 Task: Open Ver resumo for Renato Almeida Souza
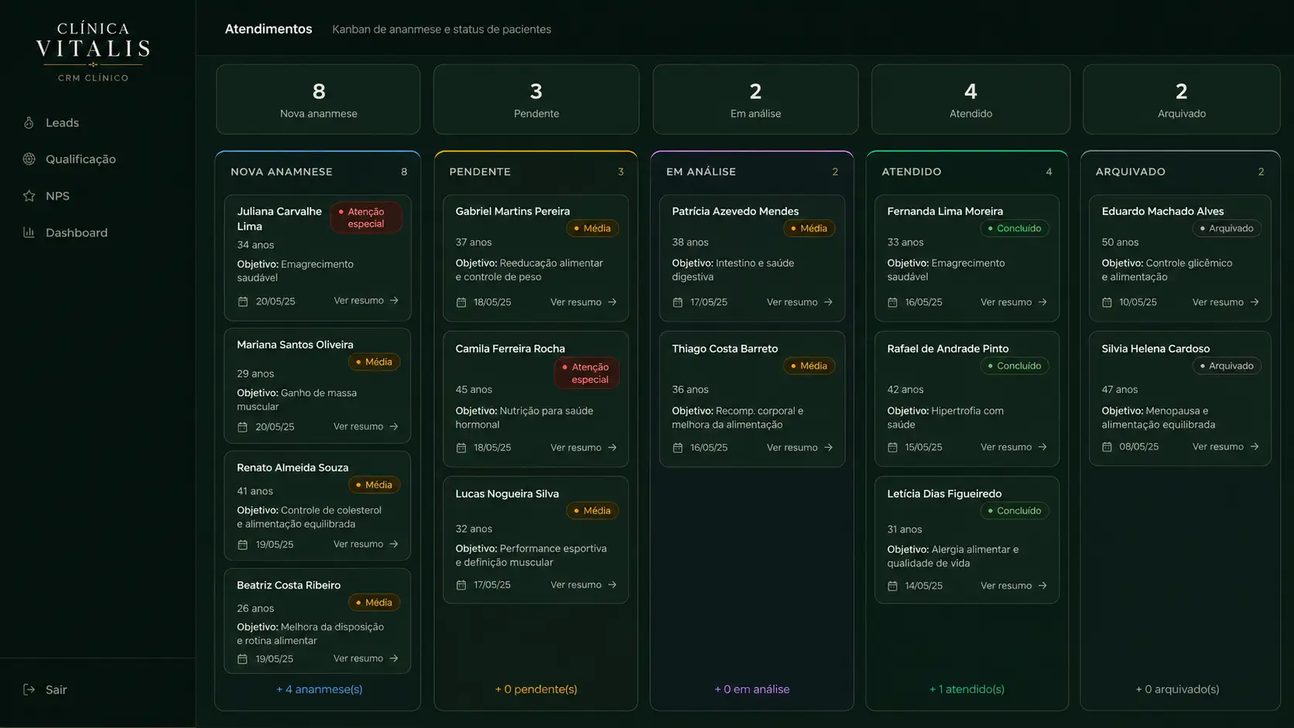point(366,544)
